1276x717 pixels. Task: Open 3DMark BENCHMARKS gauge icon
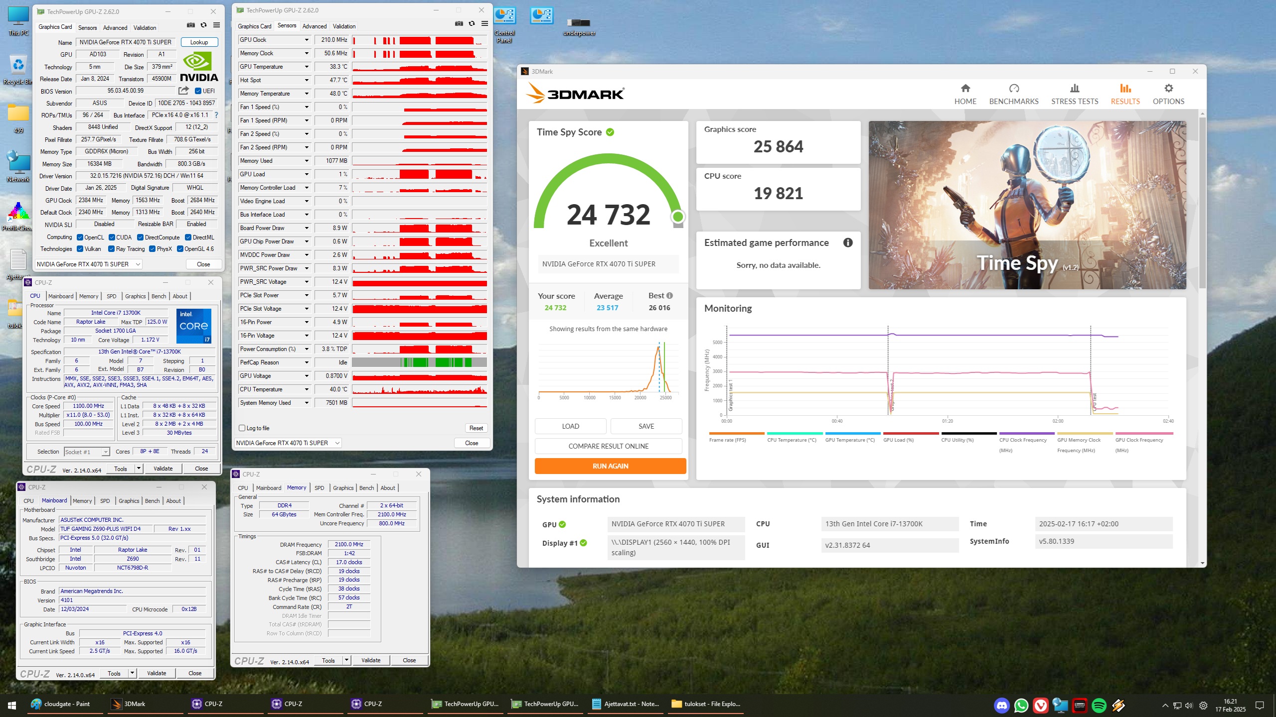point(1014,89)
